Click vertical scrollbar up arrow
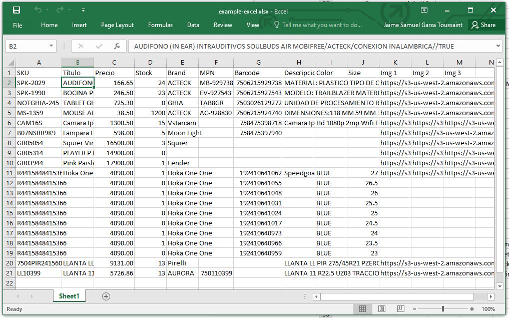The width and height of the screenshot is (509, 318). [499, 63]
